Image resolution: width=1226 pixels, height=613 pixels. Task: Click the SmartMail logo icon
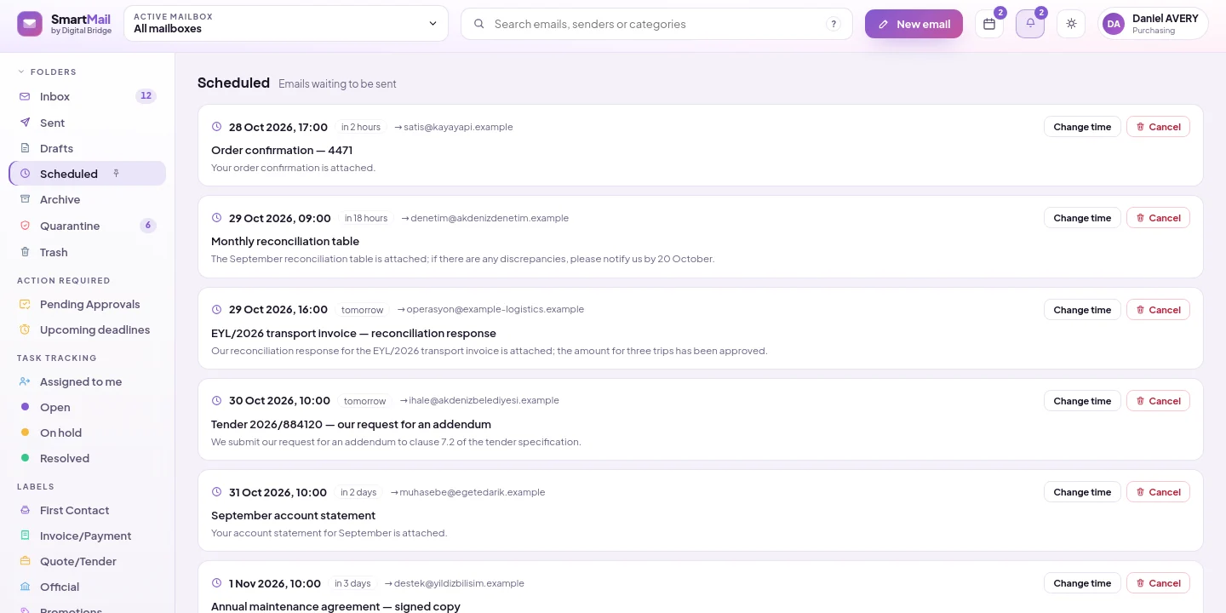(30, 24)
